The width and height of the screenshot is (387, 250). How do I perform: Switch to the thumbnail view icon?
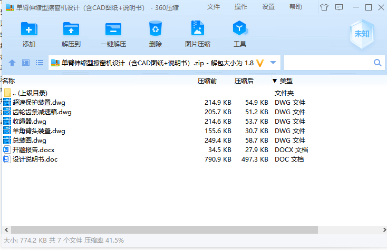pyautogui.click(x=26, y=63)
